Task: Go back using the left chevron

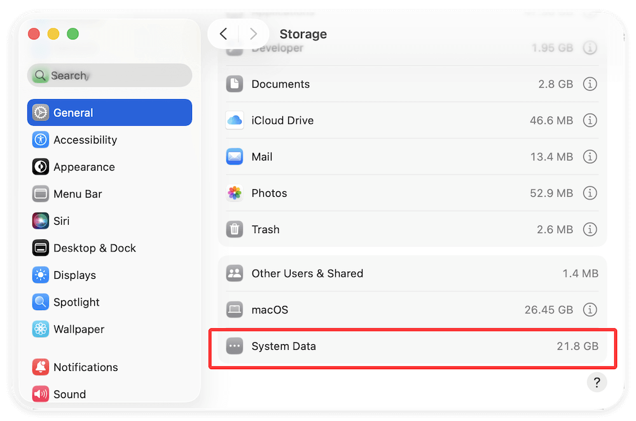Action: tap(223, 34)
